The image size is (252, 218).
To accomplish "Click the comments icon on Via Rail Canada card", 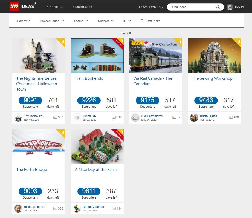I will pyautogui.click(x=174, y=117).
